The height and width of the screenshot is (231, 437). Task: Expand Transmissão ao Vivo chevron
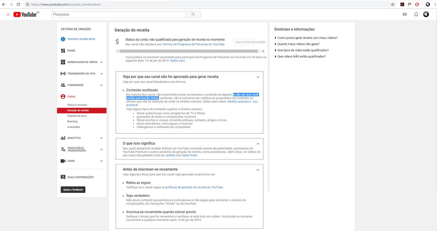point(102,73)
